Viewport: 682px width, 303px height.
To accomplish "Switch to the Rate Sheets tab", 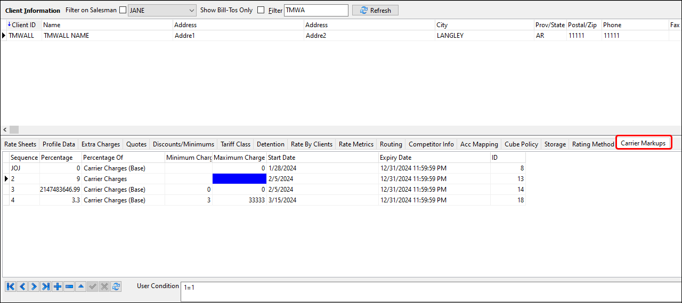I will tap(20, 144).
